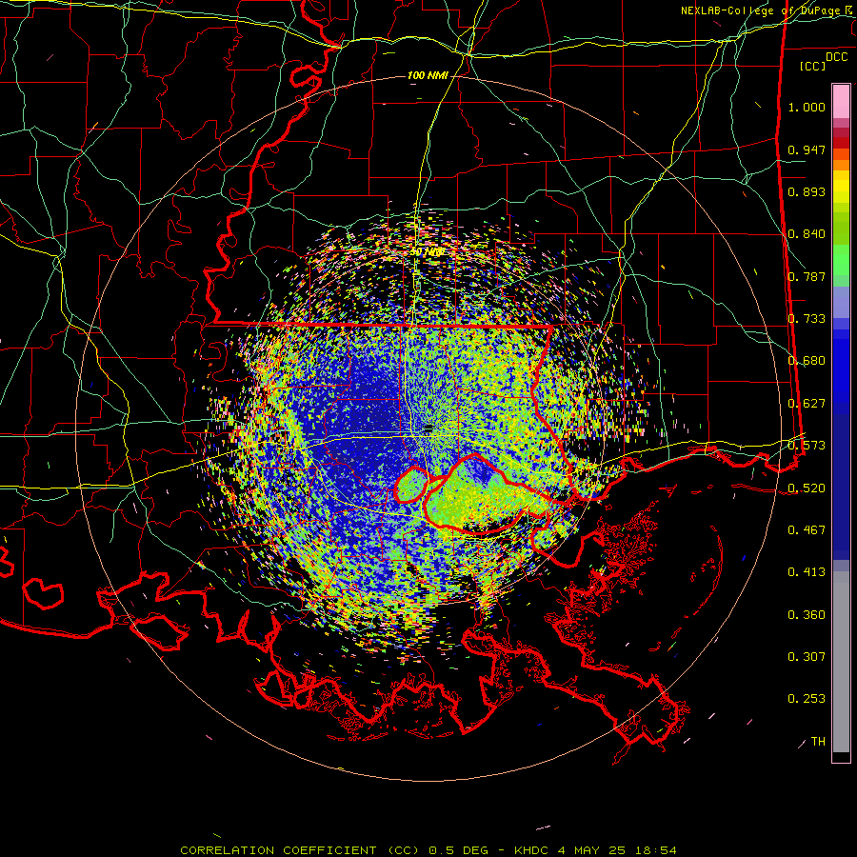Click the TH threshold label

(x=818, y=742)
